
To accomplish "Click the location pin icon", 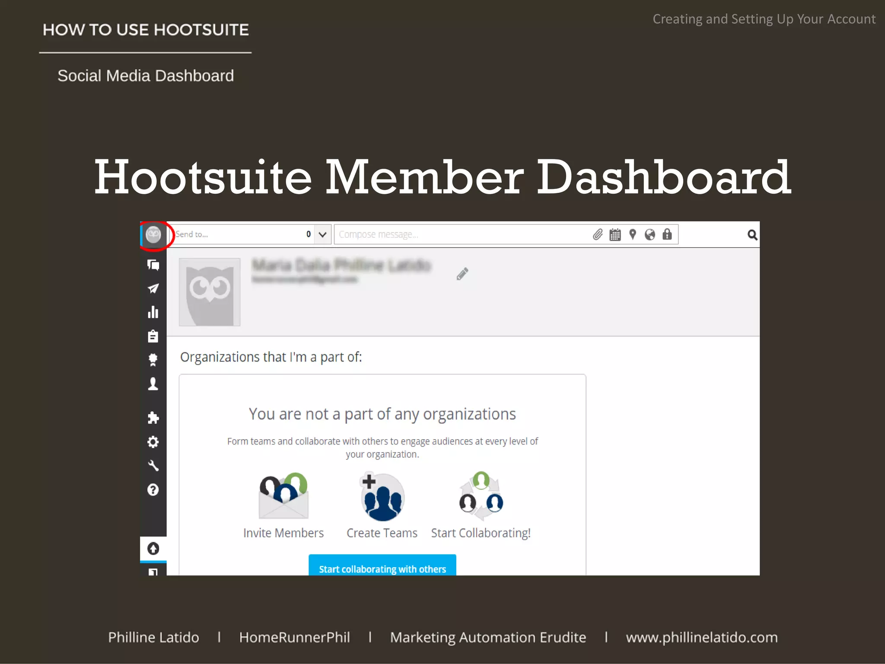I will (633, 234).
